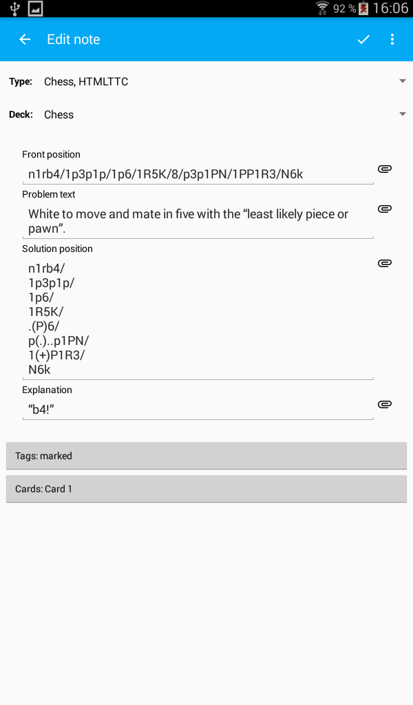Attach media to the Solution position field
Screen dimensions: 413x705
pos(385,262)
